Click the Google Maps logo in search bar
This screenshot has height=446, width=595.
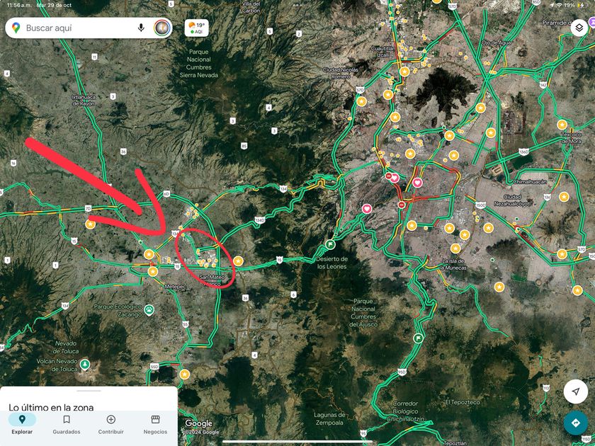coord(16,28)
